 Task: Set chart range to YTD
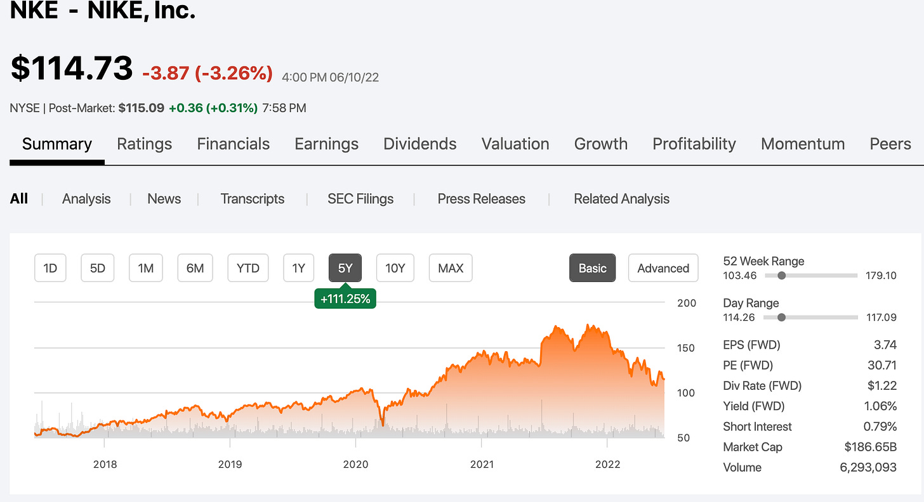[248, 268]
